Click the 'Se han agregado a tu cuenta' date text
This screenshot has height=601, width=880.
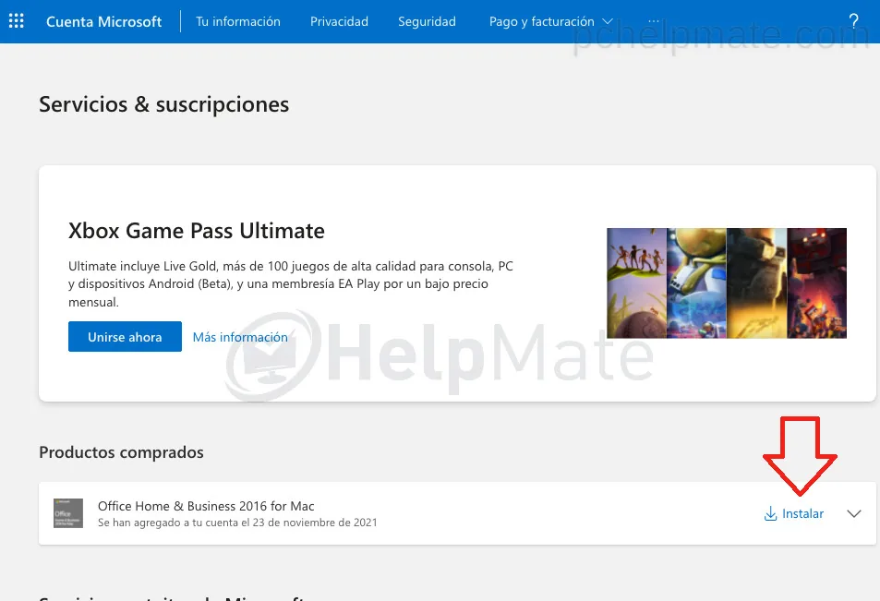pyautogui.click(x=237, y=523)
